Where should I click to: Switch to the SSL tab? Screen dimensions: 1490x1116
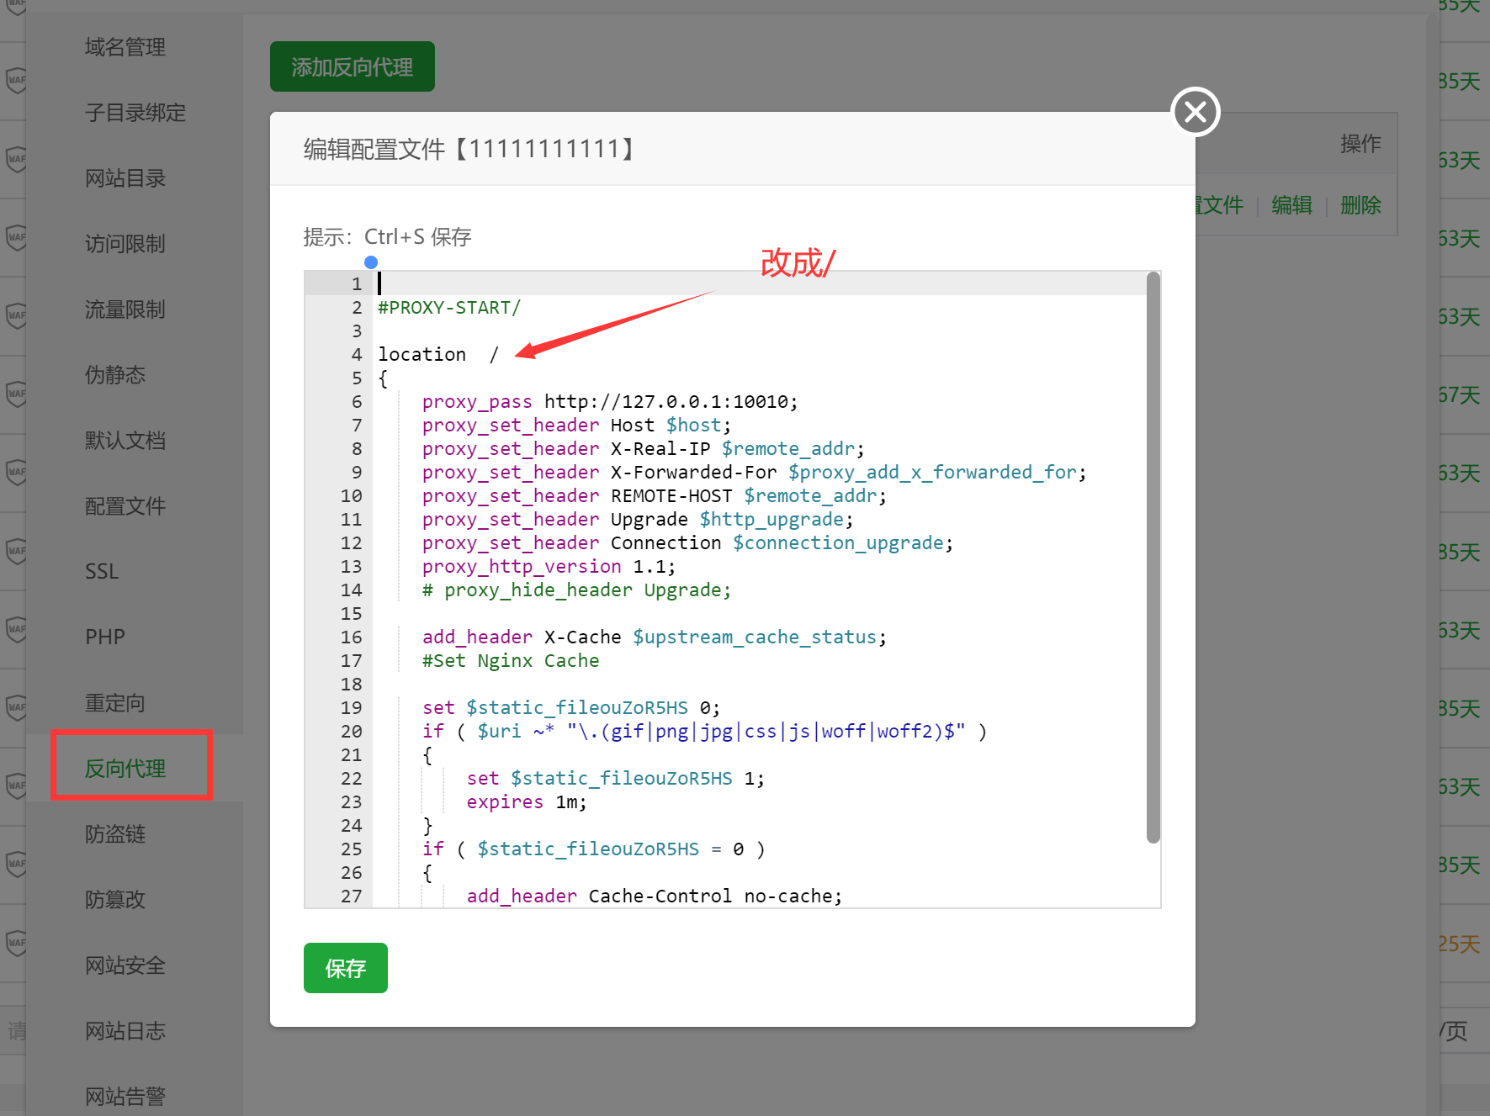click(x=102, y=573)
